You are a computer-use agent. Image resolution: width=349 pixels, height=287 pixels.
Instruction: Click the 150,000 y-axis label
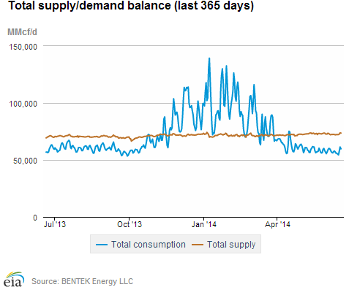[23, 47]
